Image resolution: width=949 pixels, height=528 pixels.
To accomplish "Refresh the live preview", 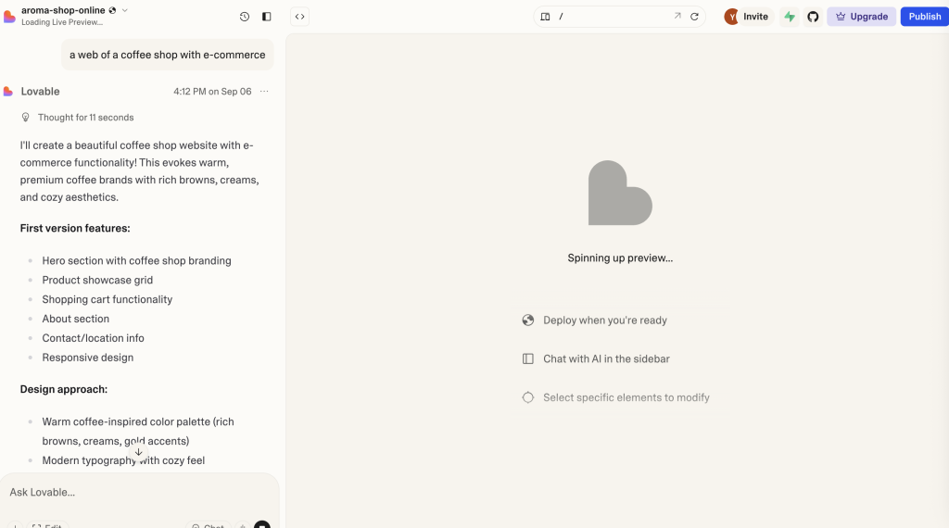I will (695, 17).
